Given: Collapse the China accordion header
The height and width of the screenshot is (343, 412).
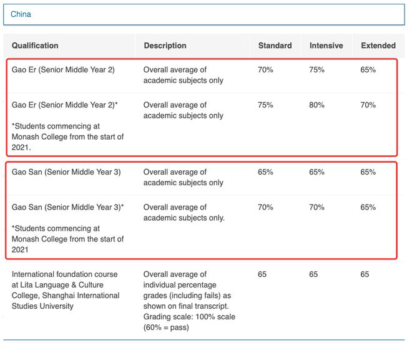Looking at the screenshot, I should click(204, 14).
